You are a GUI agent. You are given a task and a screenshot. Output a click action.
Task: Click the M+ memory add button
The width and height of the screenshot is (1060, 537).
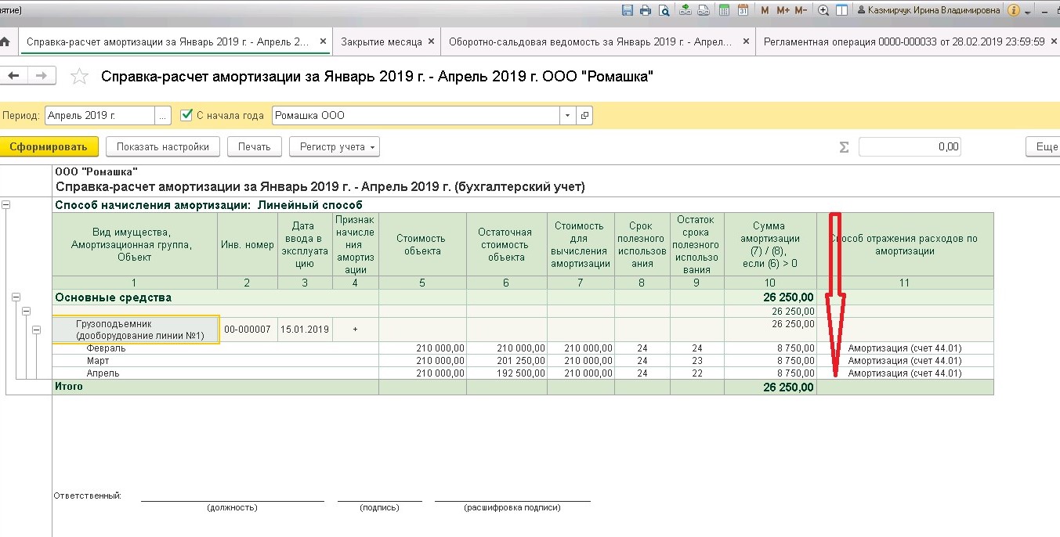pyautogui.click(x=783, y=10)
